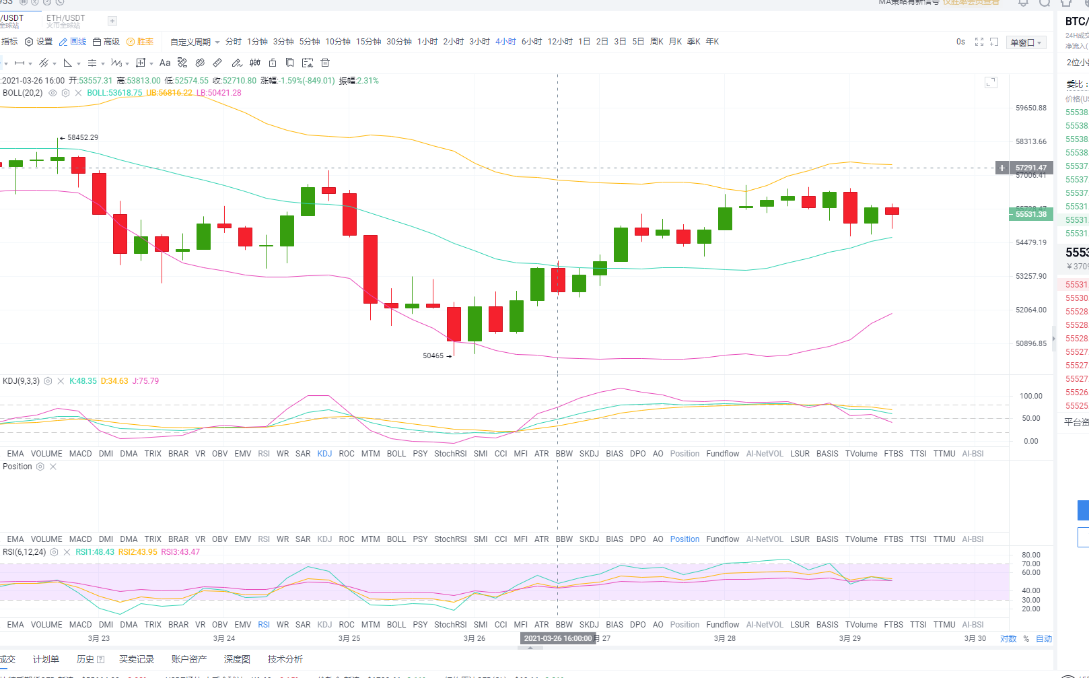Open BOLL indicator settings gear
Screen dimensions: 1089x678
tap(65, 93)
